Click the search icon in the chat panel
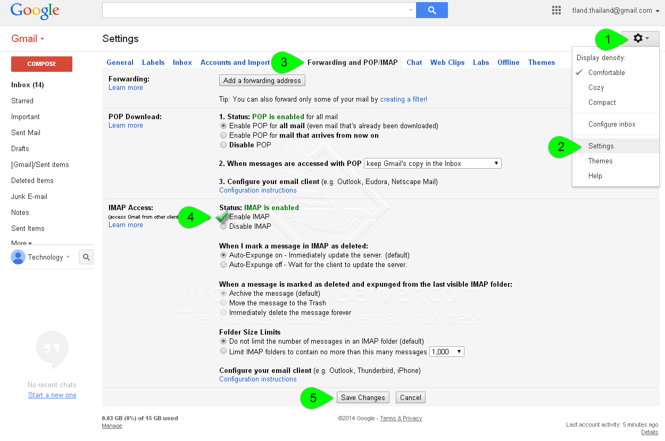The height and width of the screenshot is (441, 665). (86, 257)
